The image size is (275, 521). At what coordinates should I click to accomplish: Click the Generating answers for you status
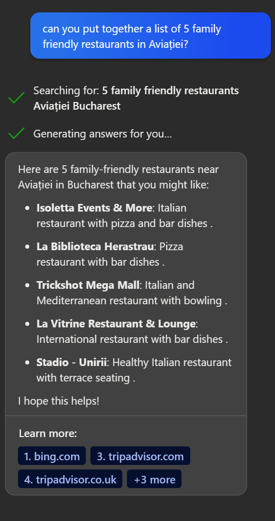click(102, 134)
